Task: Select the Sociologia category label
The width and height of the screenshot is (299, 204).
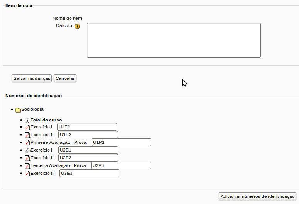Action: [x=32, y=109]
